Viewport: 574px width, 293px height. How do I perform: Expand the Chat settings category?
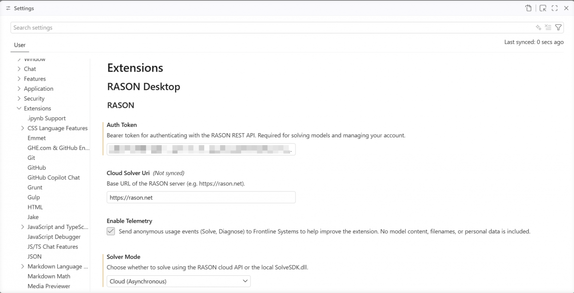pyautogui.click(x=19, y=69)
